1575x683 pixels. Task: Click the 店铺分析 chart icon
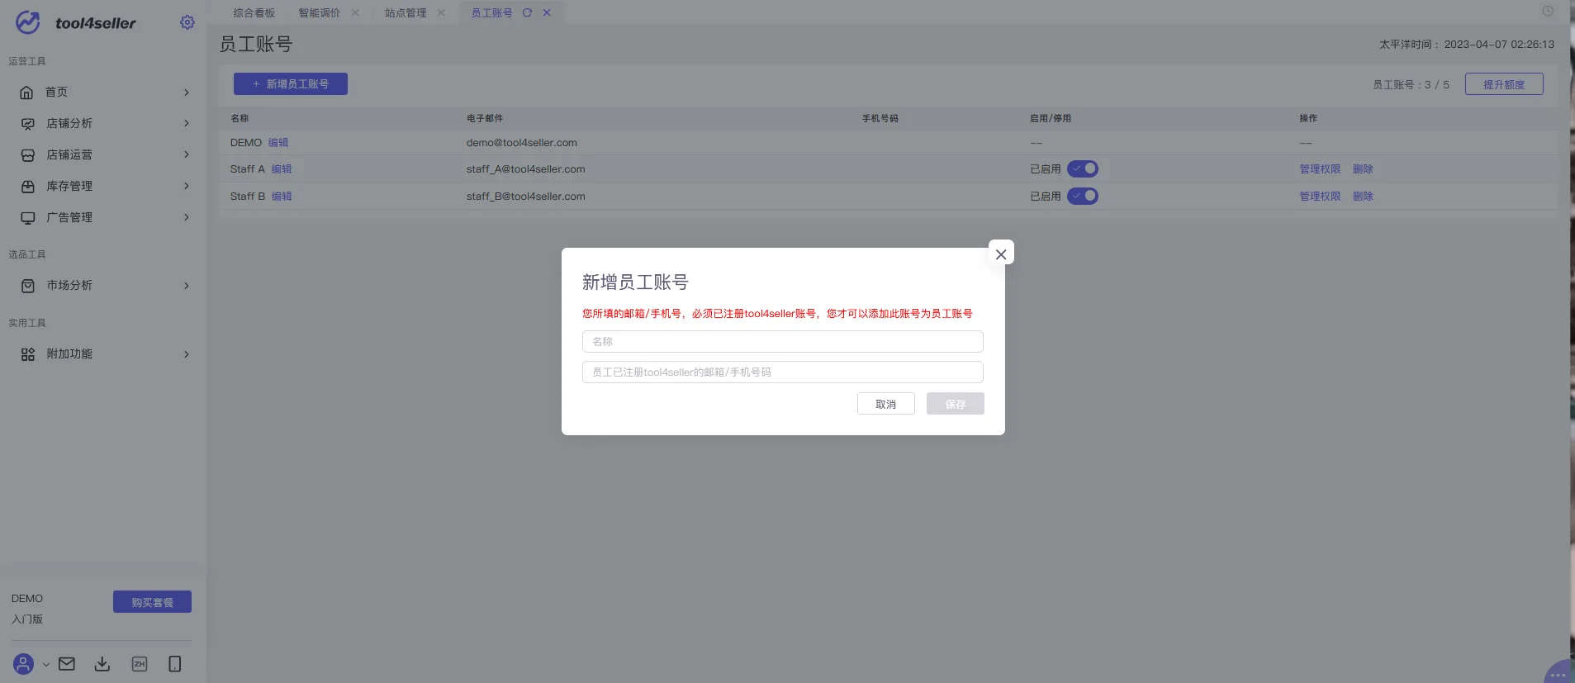(27, 124)
